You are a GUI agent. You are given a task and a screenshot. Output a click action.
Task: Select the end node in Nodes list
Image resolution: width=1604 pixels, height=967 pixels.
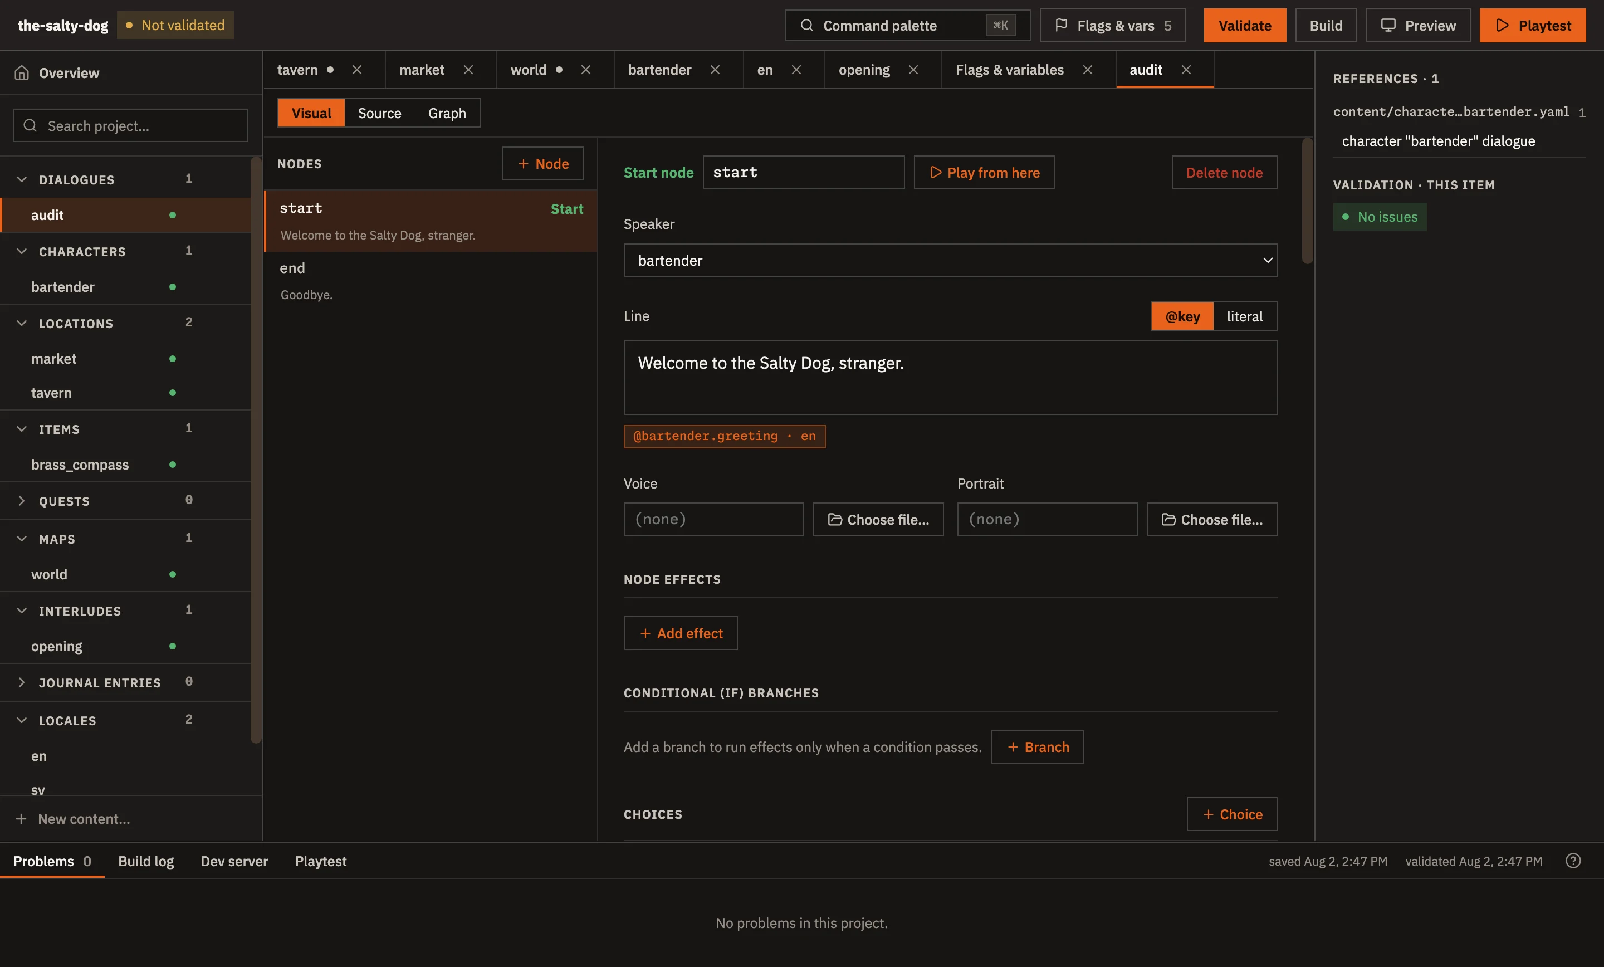click(431, 281)
